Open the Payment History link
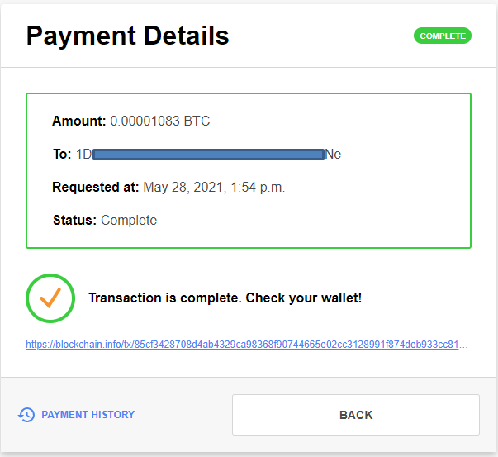The width and height of the screenshot is (498, 457). point(88,415)
